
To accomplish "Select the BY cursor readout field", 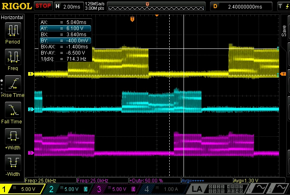I will click(66, 40).
